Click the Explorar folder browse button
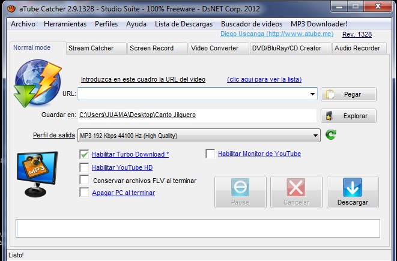Viewport: 397px width, 261px height. tap(348, 115)
